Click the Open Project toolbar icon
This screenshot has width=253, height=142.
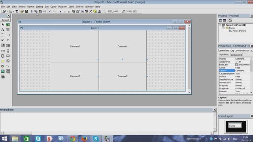click(22, 11)
